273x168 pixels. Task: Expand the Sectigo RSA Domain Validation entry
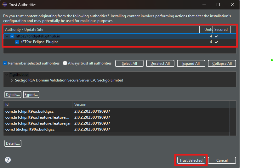[12, 80]
